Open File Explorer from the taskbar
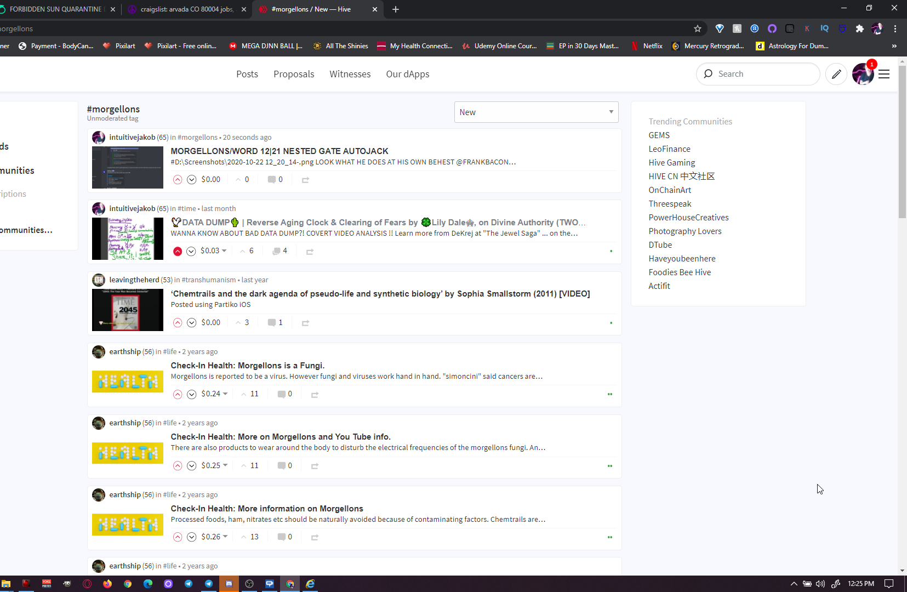The height and width of the screenshot is (592, 907). pos(6,584)
